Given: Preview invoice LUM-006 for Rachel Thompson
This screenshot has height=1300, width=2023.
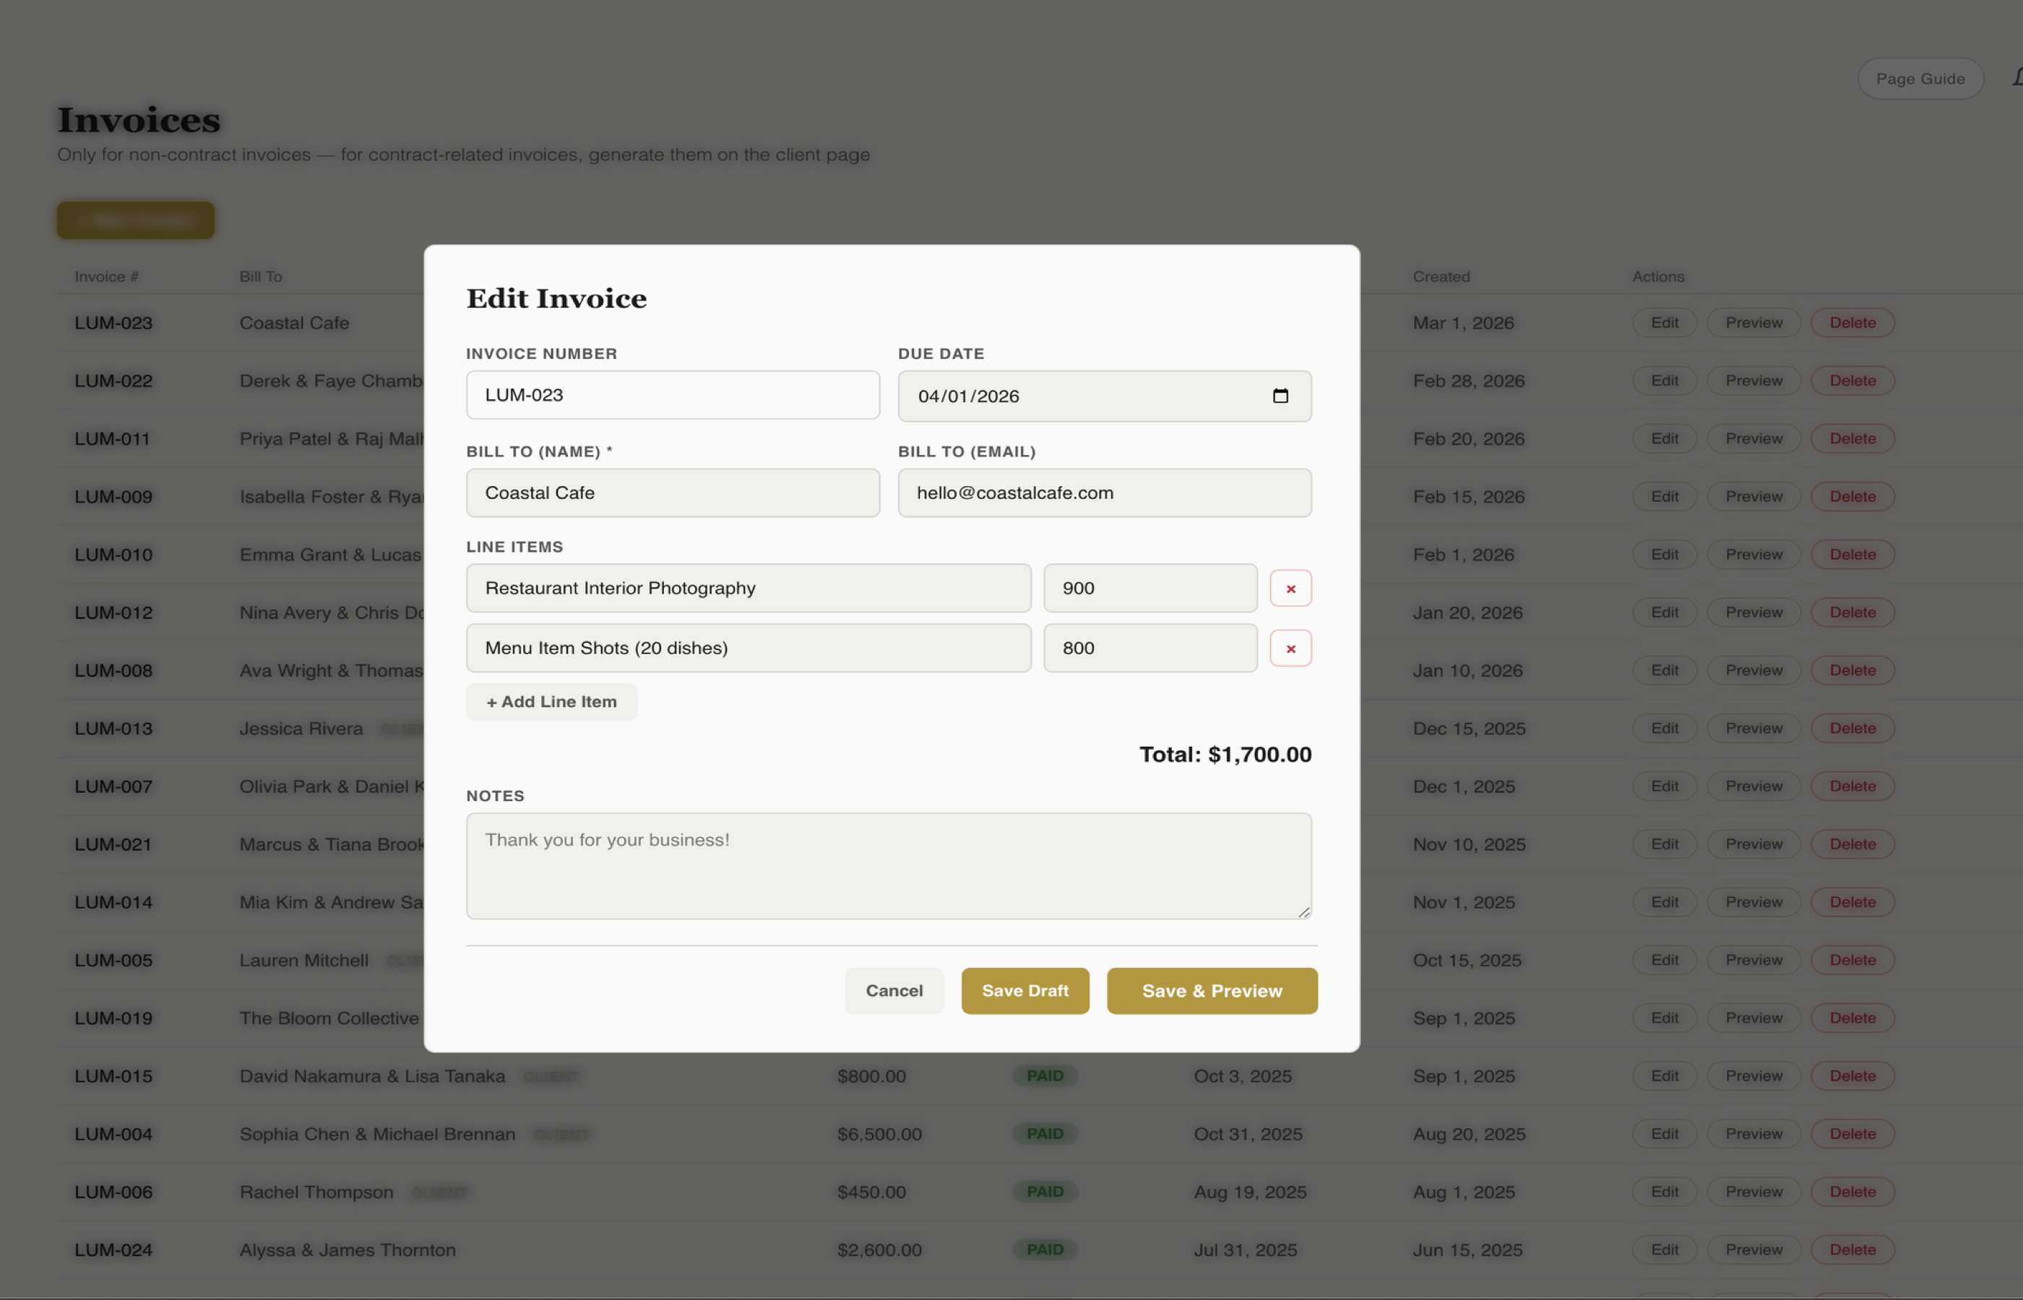Looking at the screenshot, I should point(1753,1191).
